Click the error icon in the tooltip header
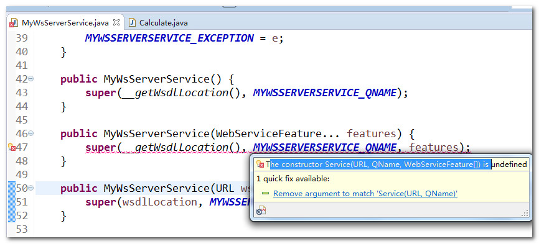Screen dimensions: 539x244 [260, 165]
